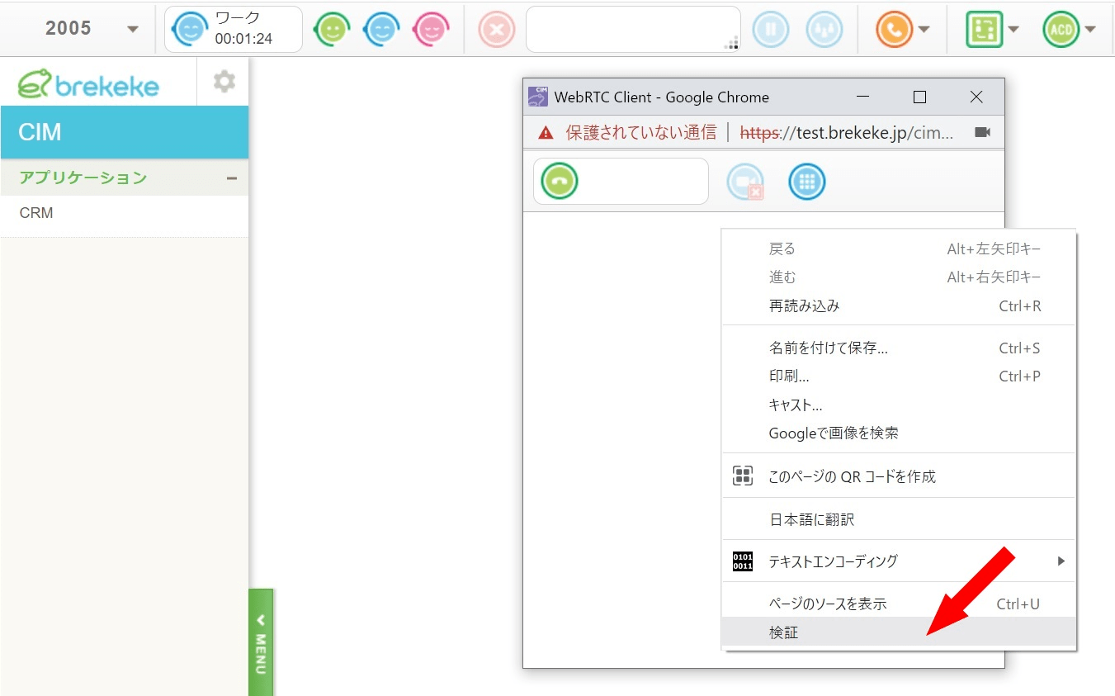Select the green call button in WebRTC Client

click(x=559, y=181)
